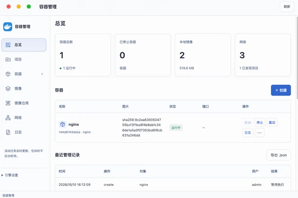
Task: Click the disabled 启动 start button
Action: [248, 123]
